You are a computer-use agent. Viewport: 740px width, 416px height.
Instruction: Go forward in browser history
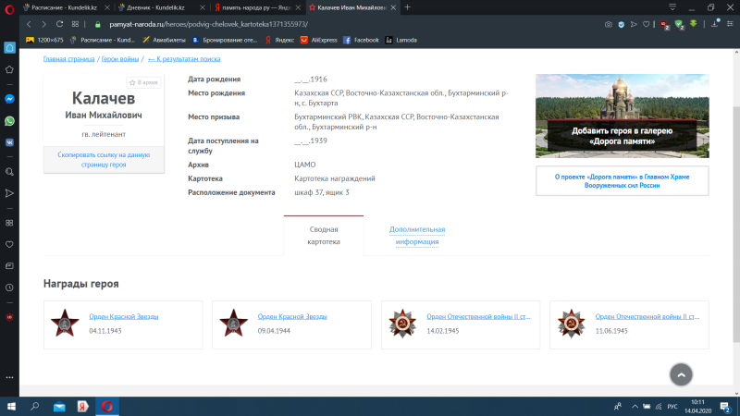tap(43, 24)
